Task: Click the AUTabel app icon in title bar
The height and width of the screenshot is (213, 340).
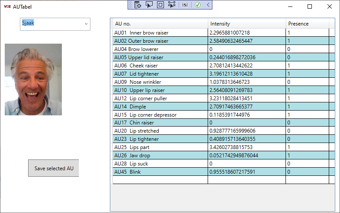Action: 7,6
